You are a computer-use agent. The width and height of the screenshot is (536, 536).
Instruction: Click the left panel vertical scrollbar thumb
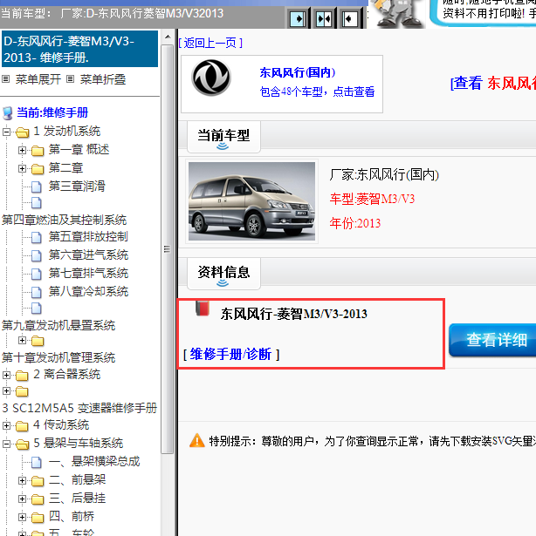[x=168, y=248]
